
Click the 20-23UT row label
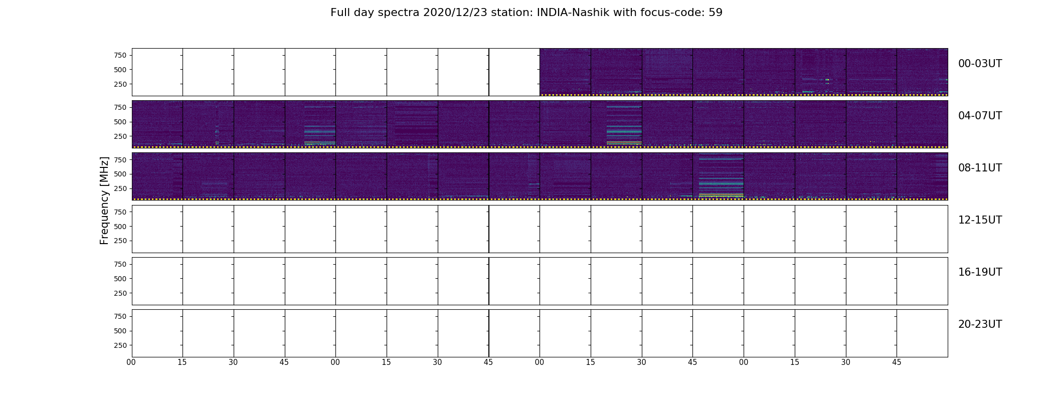click(x=980, y=324)
